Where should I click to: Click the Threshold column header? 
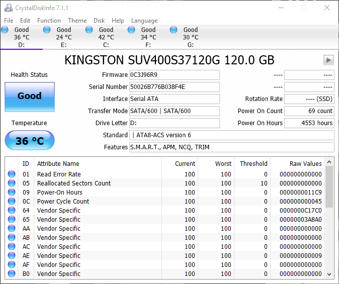(253, 163)
